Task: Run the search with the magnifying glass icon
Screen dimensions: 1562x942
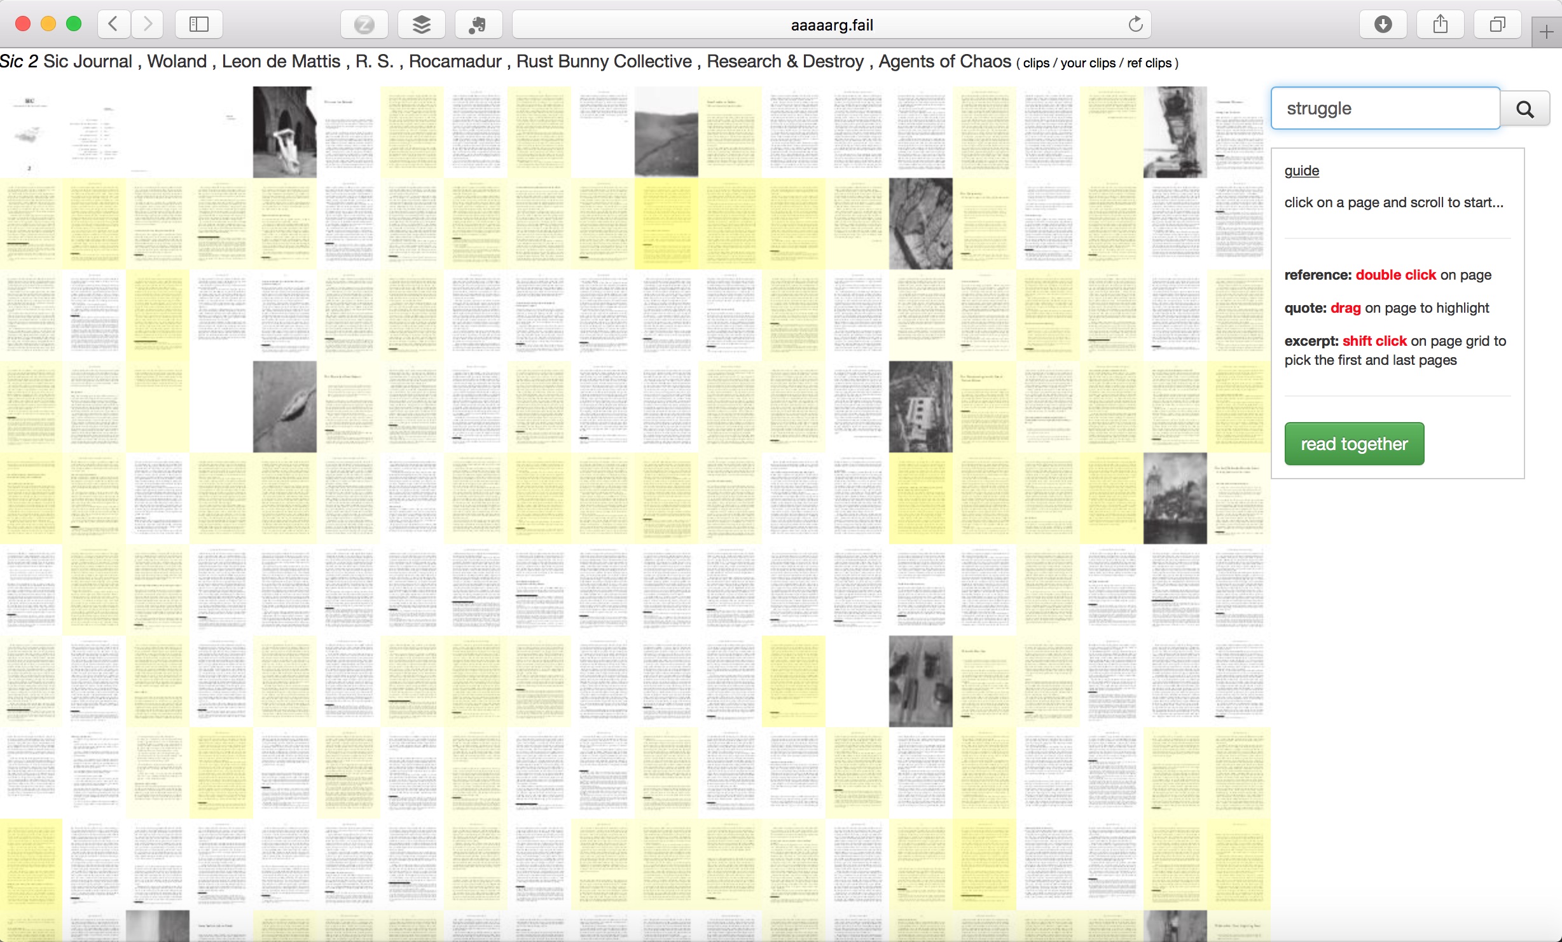Action: (x=1524, y=109)
